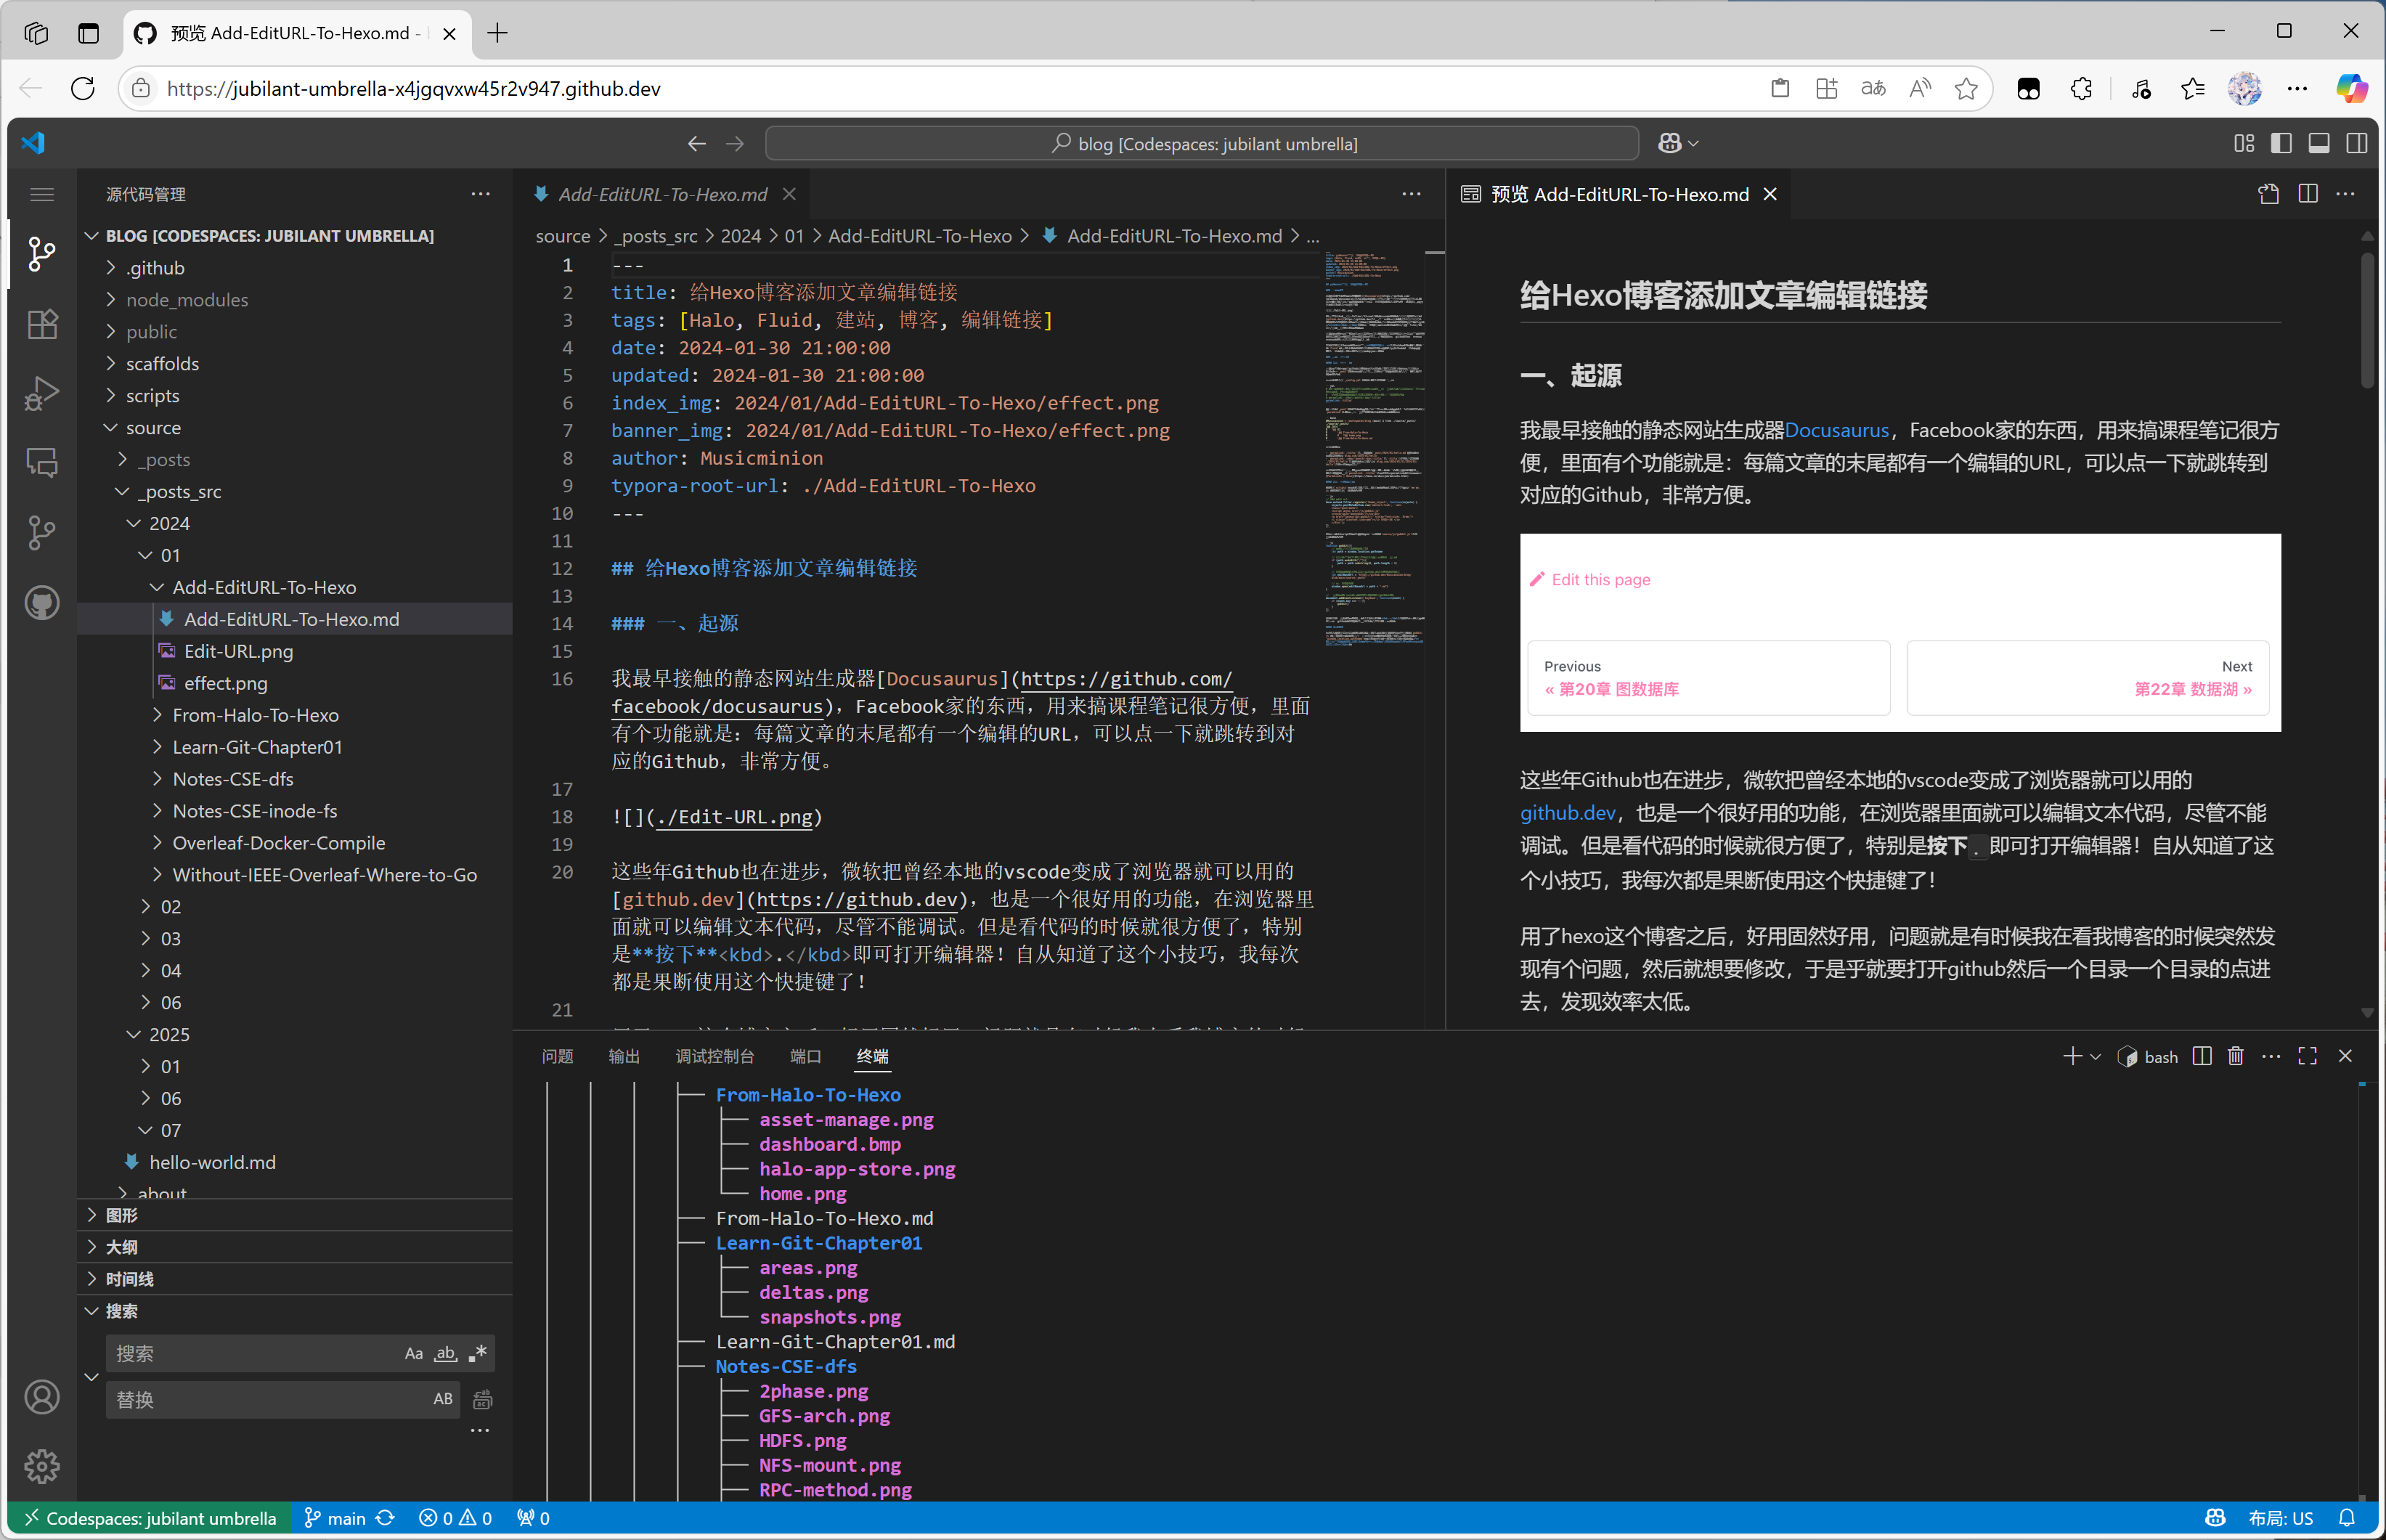Collapse the source folder

pyautogui.click(x=295, y=427)
